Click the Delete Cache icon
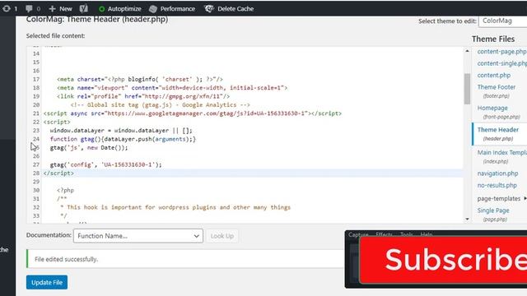The width and height of the screenshot is (527, 296). [x=208, y=9]
